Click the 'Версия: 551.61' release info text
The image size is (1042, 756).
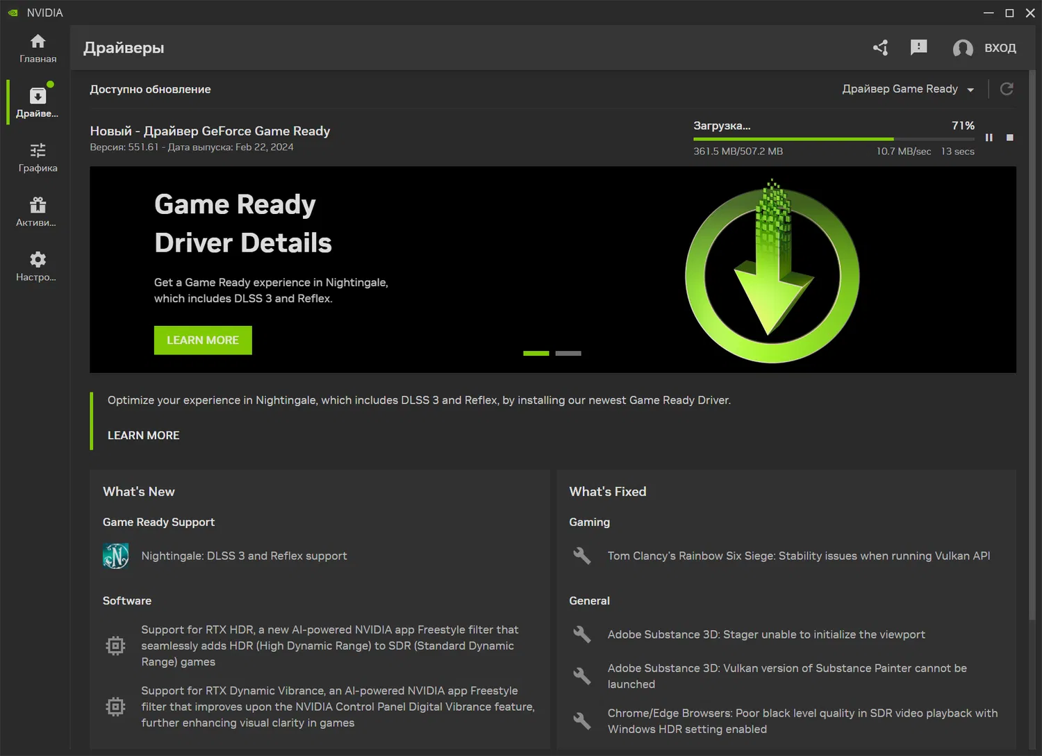[x=192, y=147]
